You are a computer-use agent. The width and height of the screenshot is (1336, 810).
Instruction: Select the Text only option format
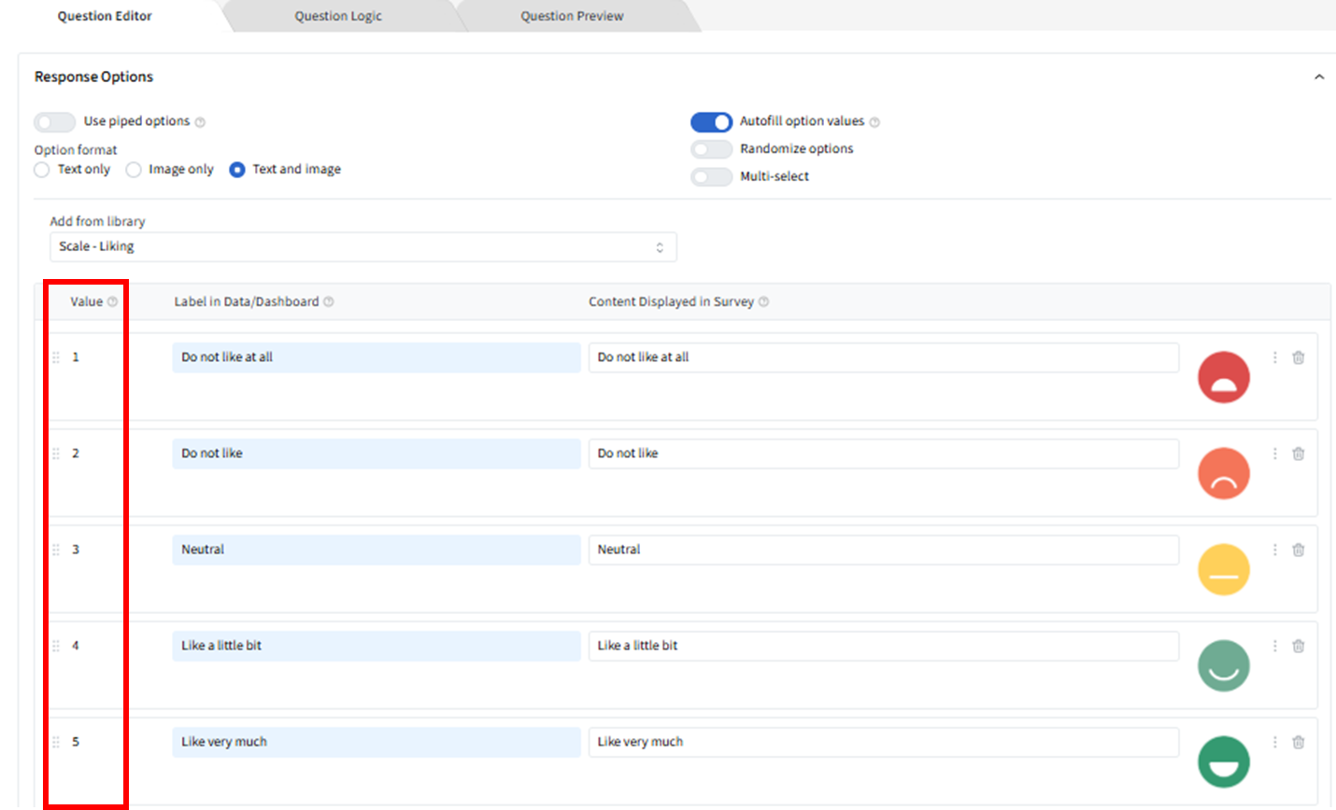(42, 170)
